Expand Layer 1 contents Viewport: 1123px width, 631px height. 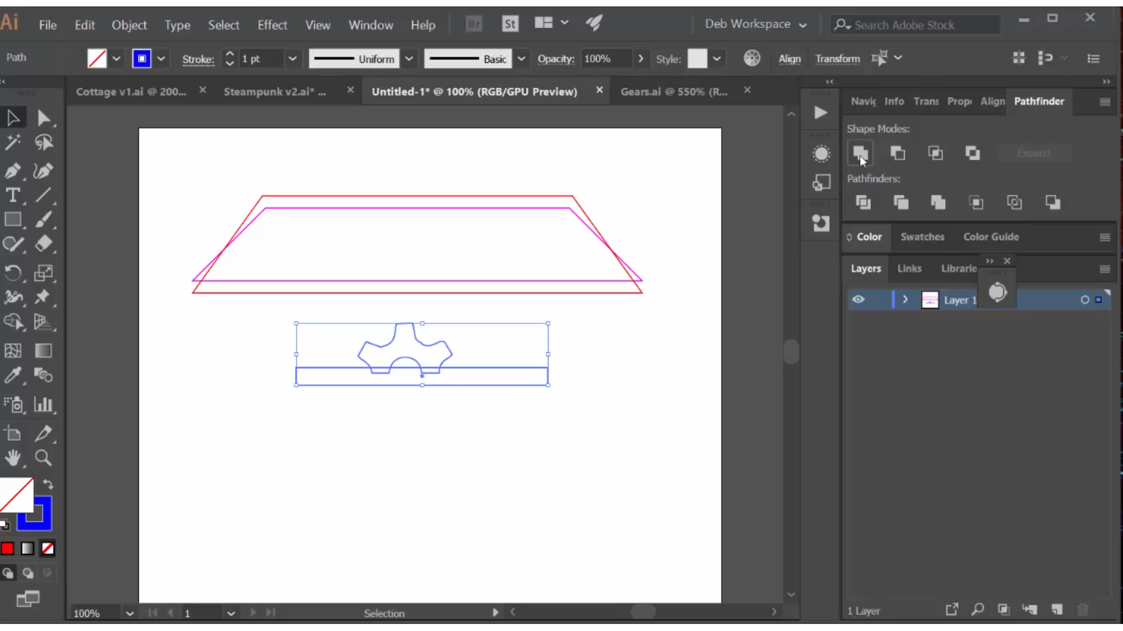point(905,299)
